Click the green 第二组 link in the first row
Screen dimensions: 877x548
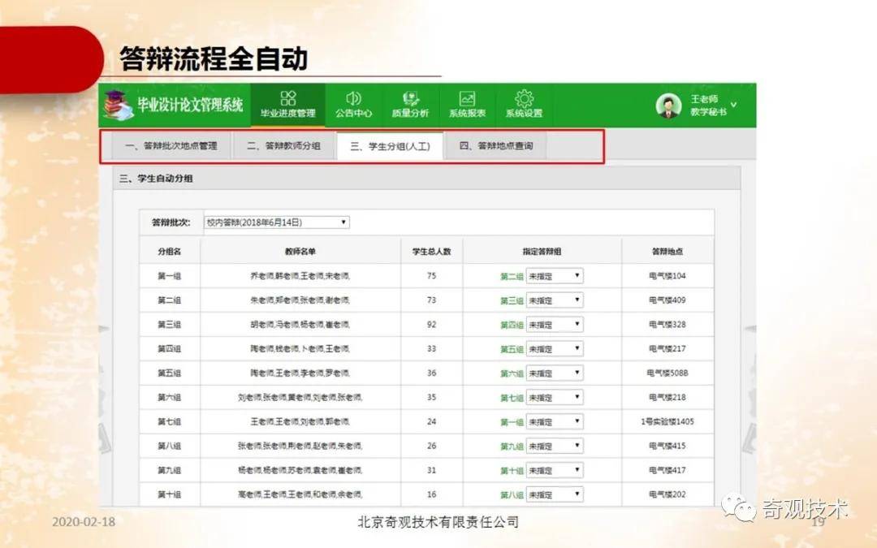[x=512, y=276]
